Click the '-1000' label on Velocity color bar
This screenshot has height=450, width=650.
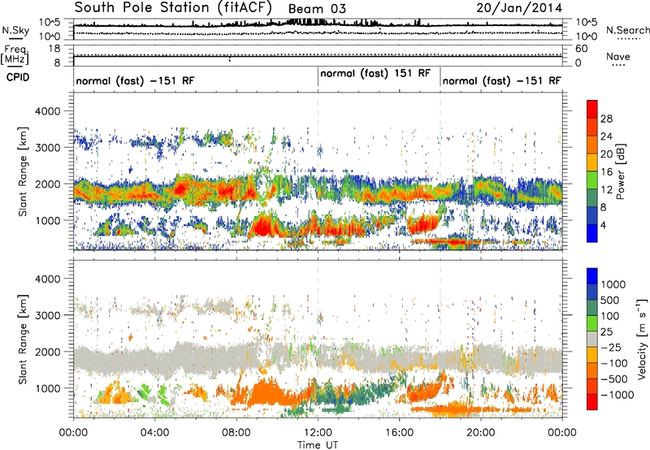pyautogui.click(x=617, y=395)
